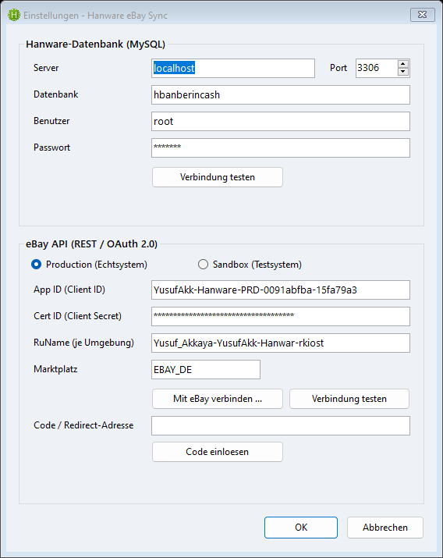Click the Cert ID (Client Secret) label
This screenshot has width=443, height=558.
tap(77, 316)
